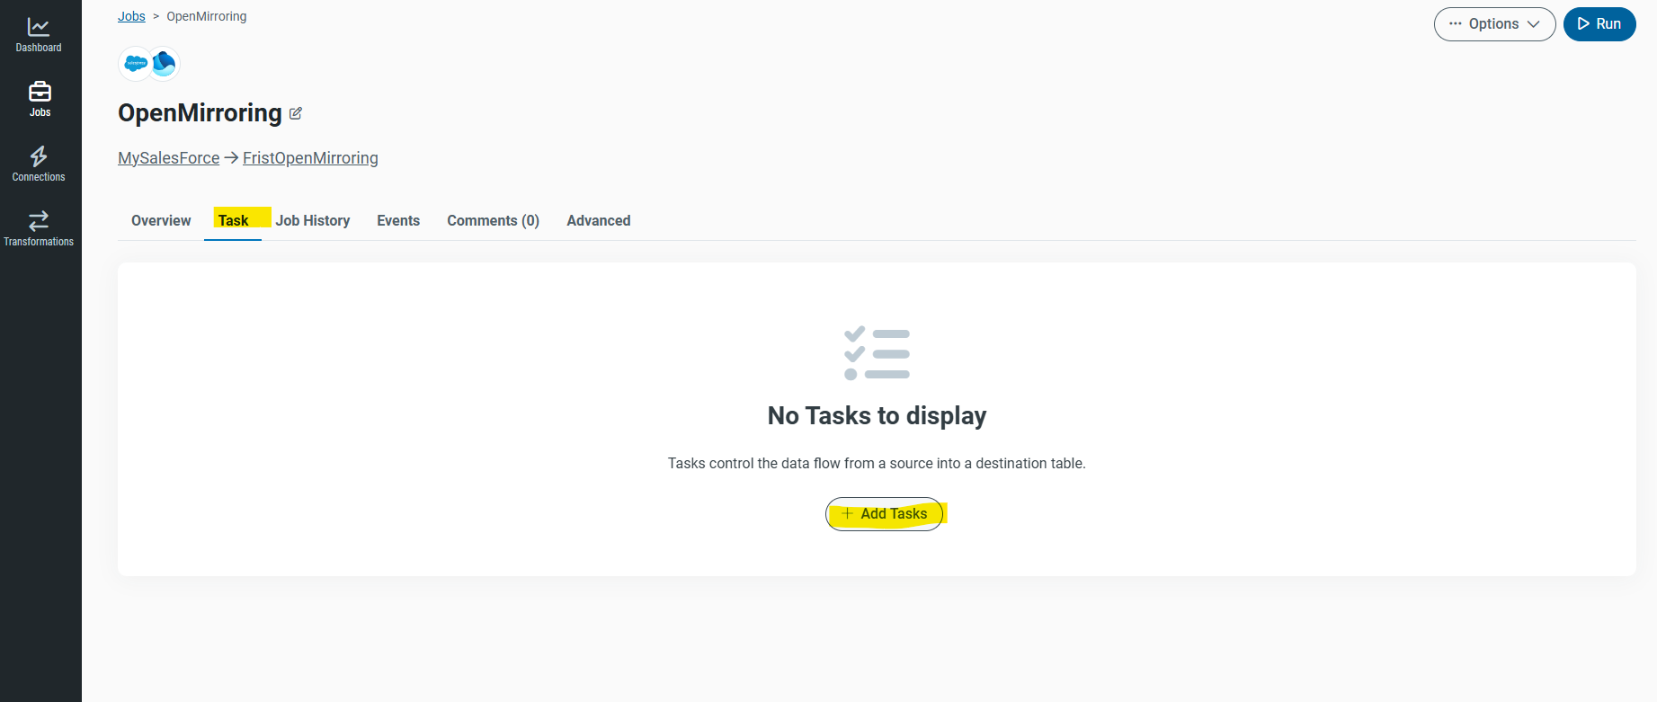The width and height of the screenshot is (1657, 702).
Task: View the Comments (0) tab
Action: coord(493,221)
